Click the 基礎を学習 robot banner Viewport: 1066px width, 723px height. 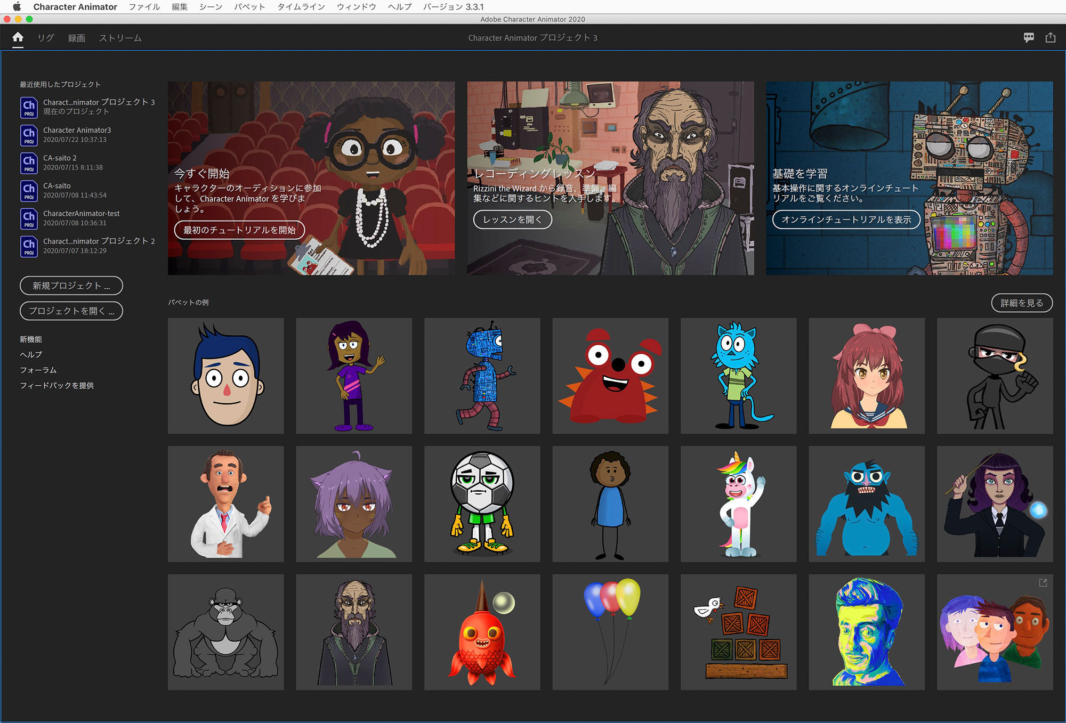909,178
